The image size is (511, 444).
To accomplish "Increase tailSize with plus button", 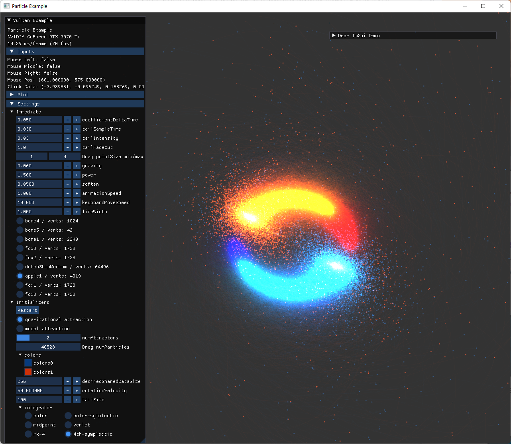I will tap(77, 400).
